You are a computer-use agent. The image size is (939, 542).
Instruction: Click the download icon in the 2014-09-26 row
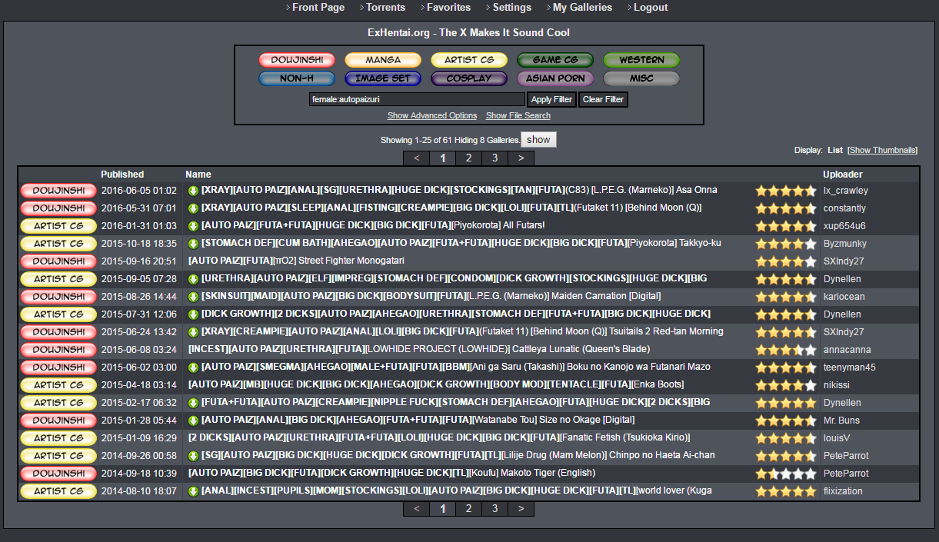pos(194,456)
